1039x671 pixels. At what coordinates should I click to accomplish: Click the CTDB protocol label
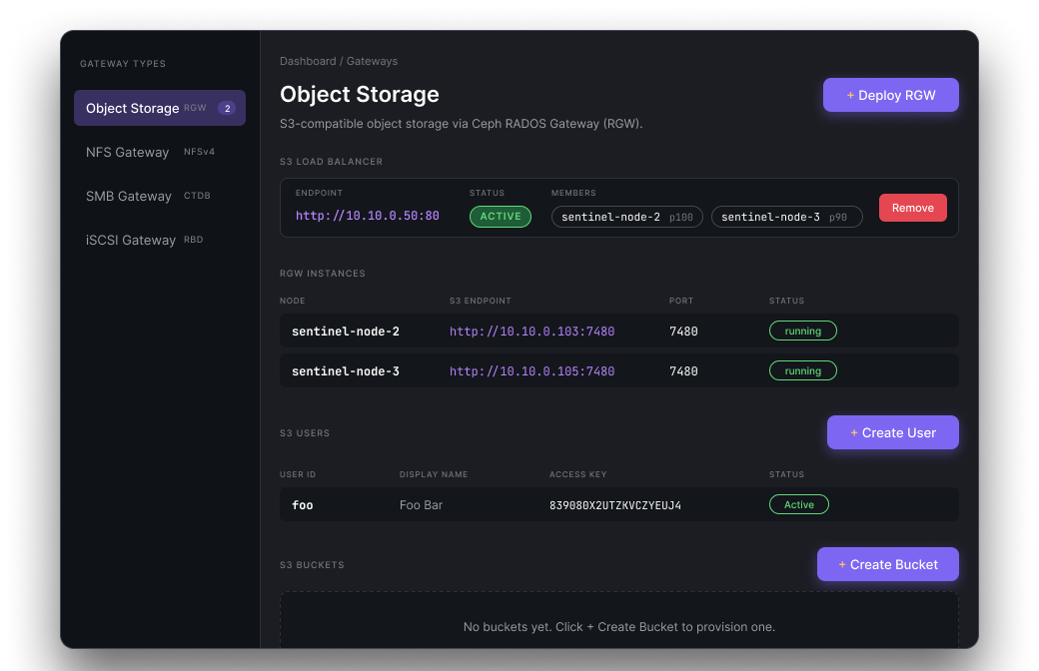199,196
